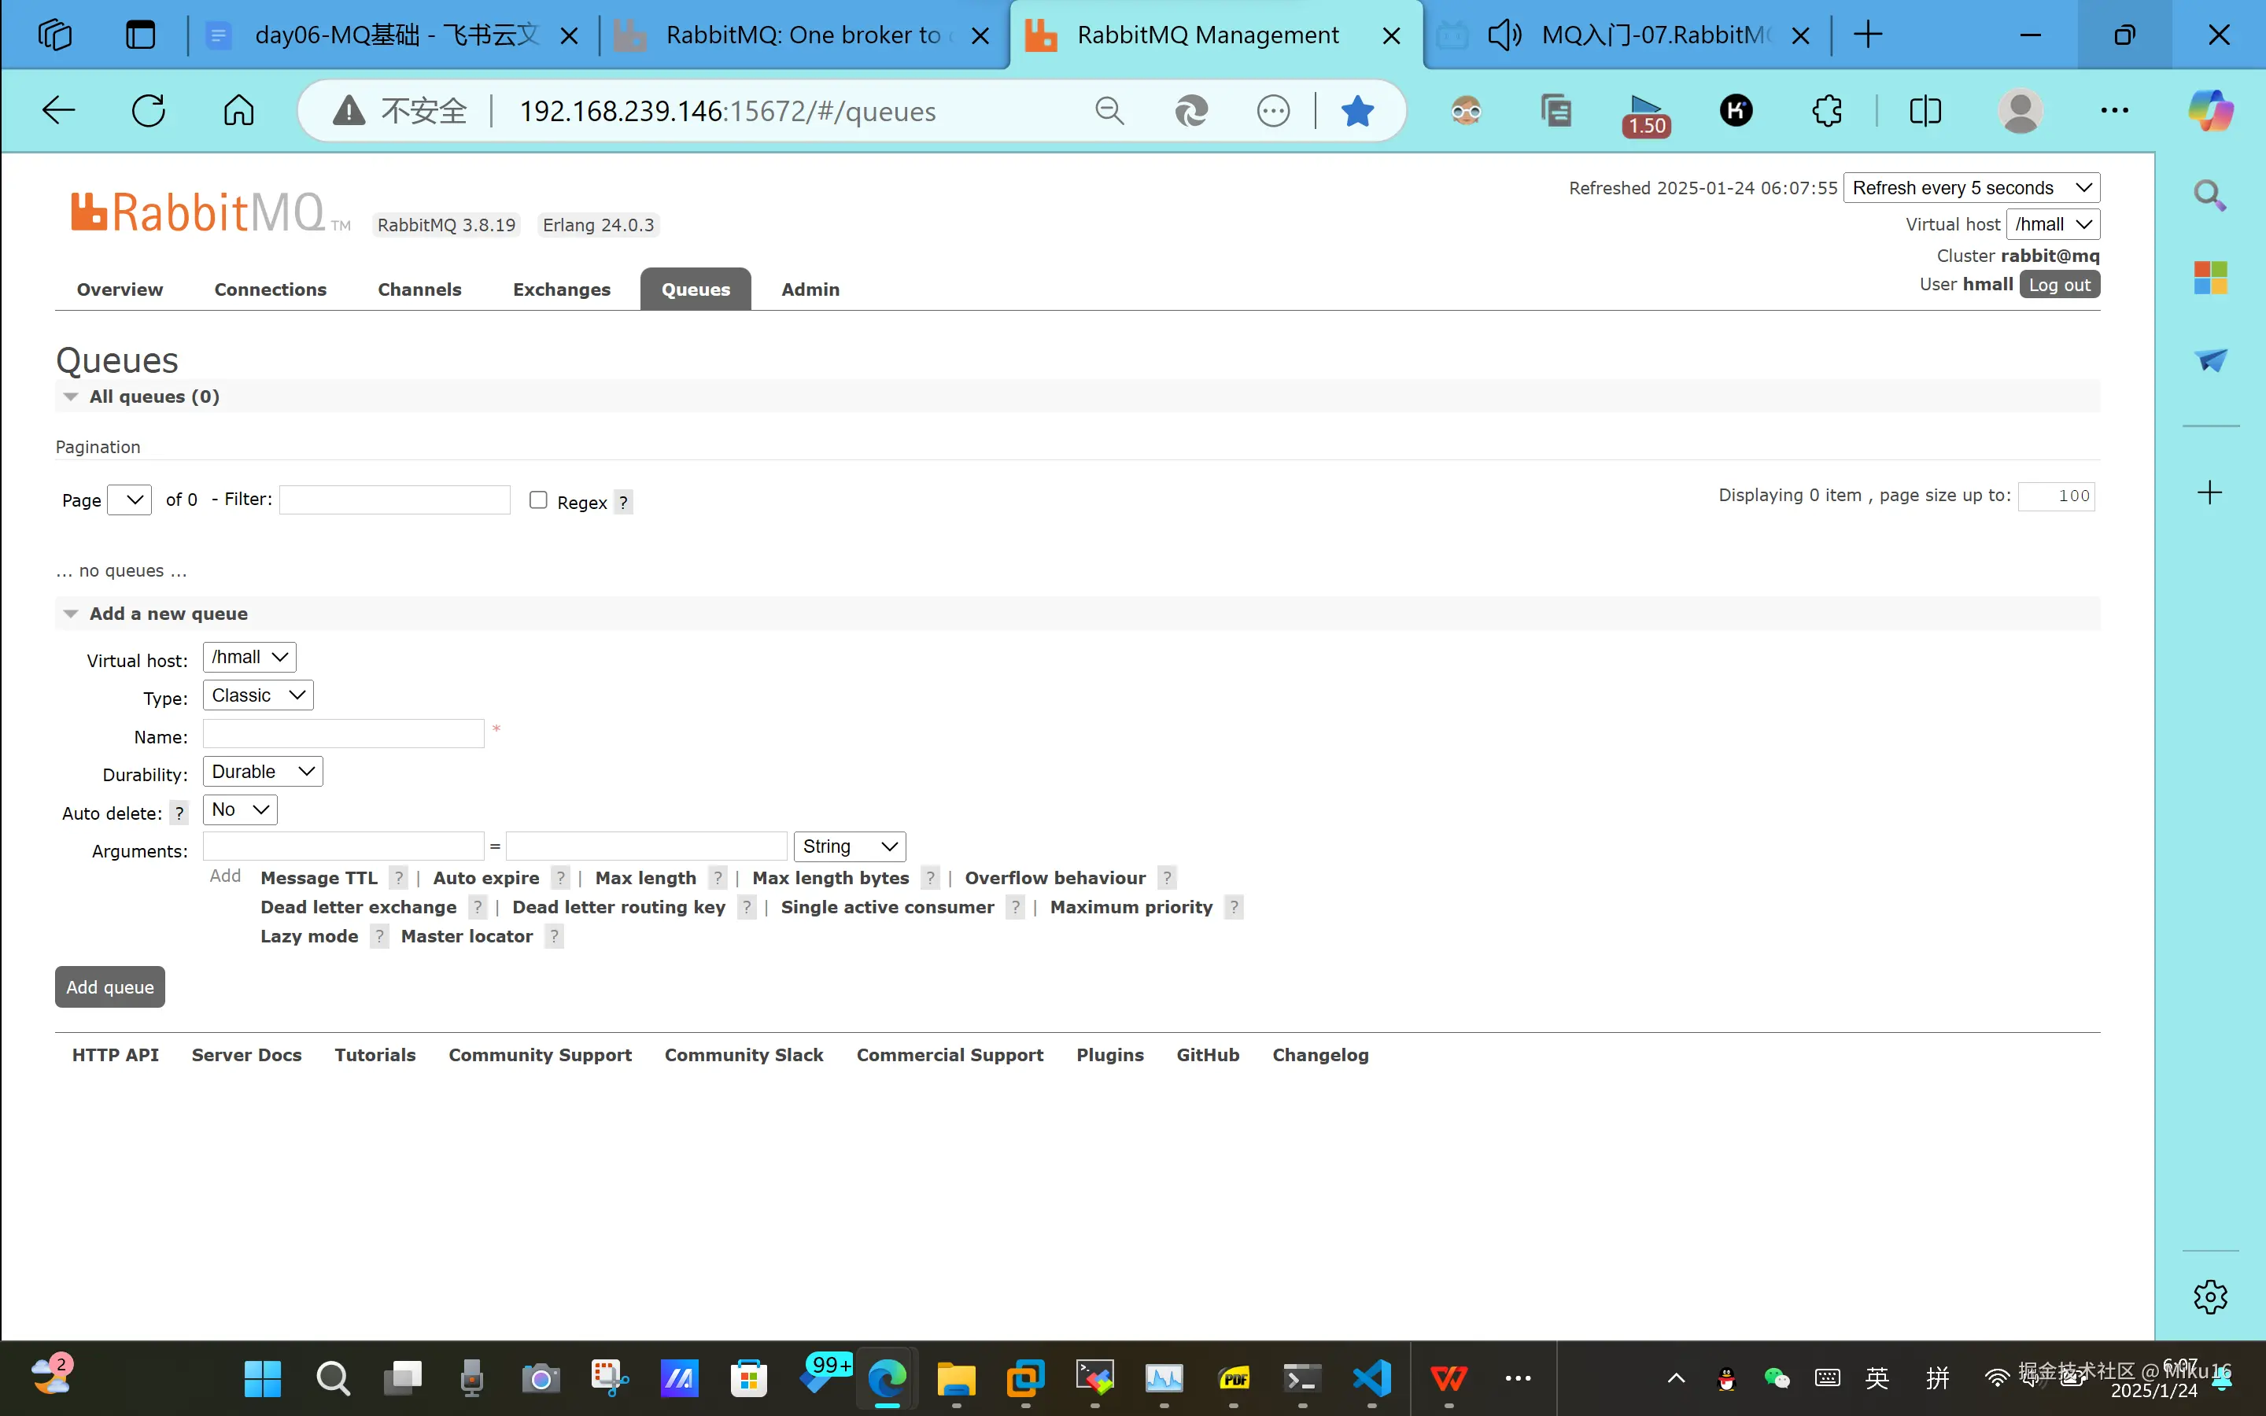
Task: Click the Message TTL help question mark
Action: [398, 877]
